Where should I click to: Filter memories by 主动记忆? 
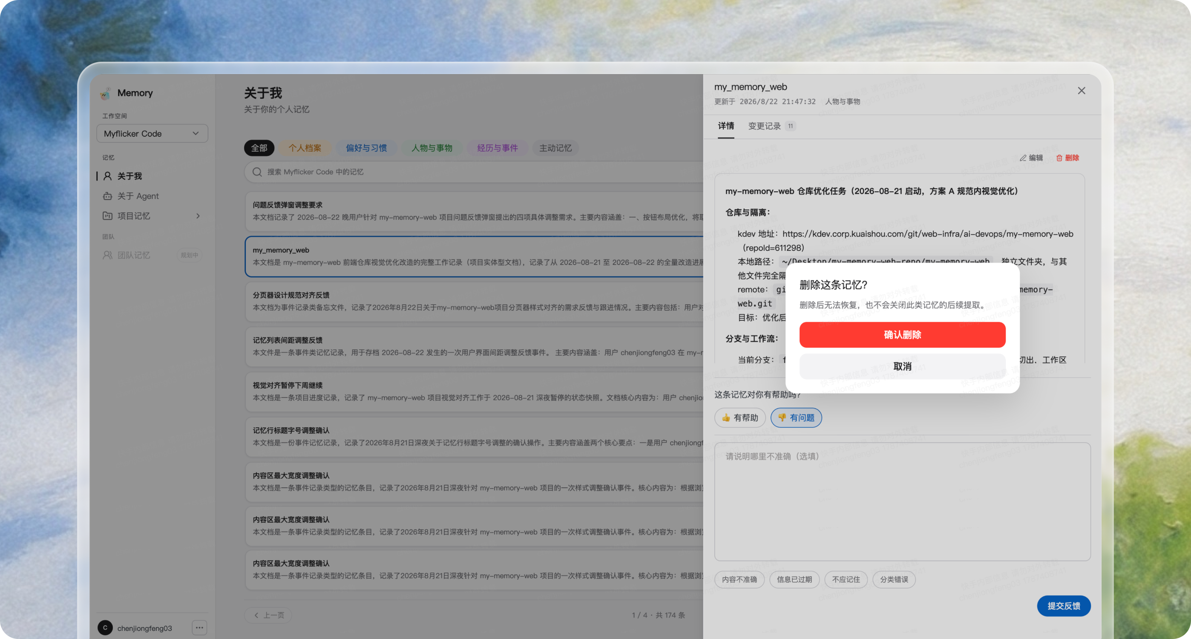coord(555,148)
